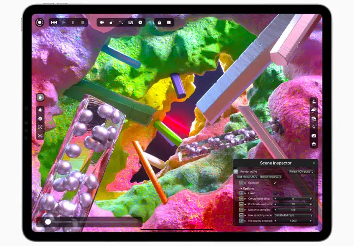Increase Max info samples with right arrow
Image resolution: width=354 pixels, height=246 pixels.
311,210
